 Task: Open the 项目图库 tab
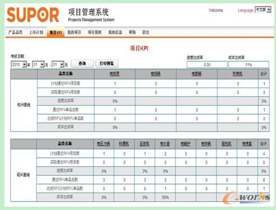[95, 32]
